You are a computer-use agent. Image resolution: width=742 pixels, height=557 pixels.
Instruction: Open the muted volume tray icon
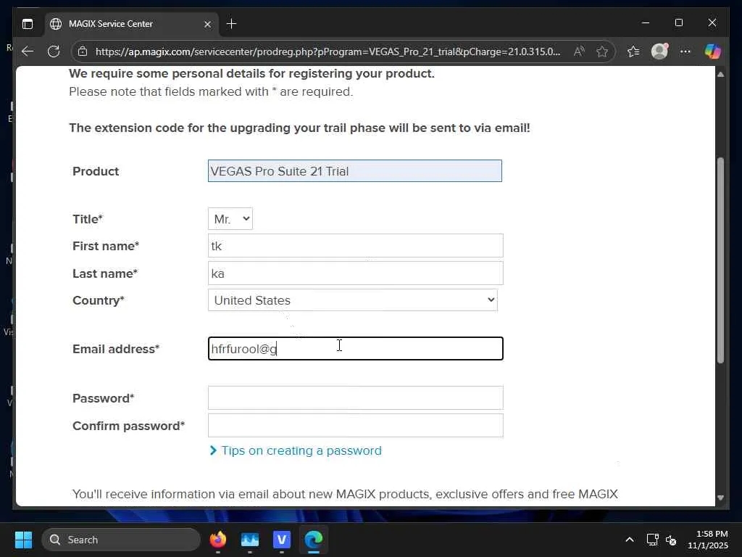click(x=670, y=540)
